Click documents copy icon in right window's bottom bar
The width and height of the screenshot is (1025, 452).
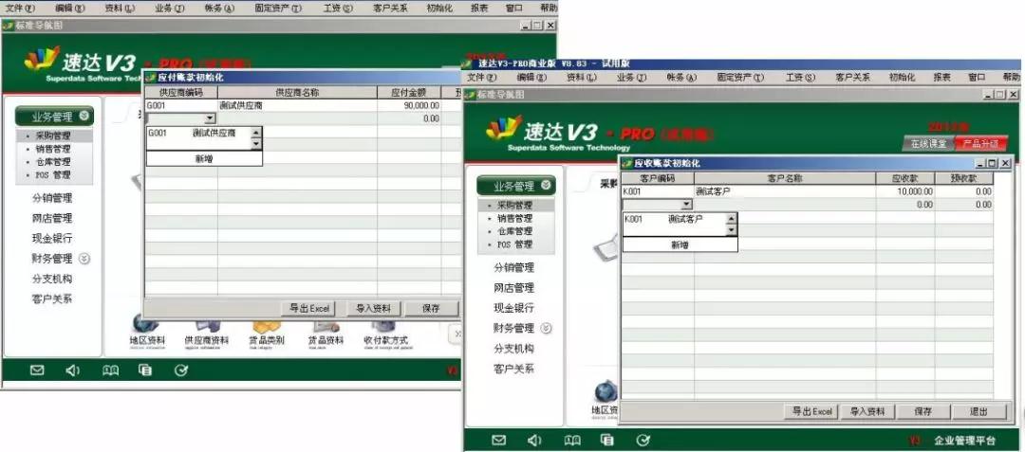pos(607,441)
